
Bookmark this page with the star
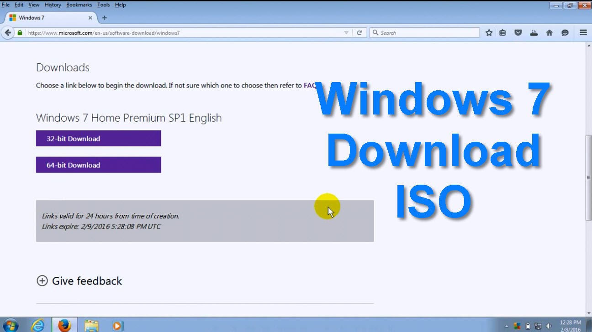489,33
